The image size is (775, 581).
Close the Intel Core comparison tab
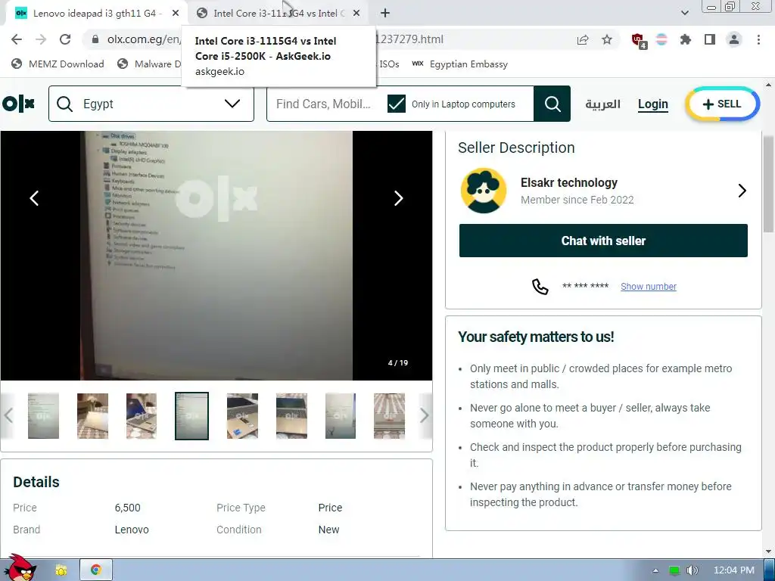click(356, 14)
